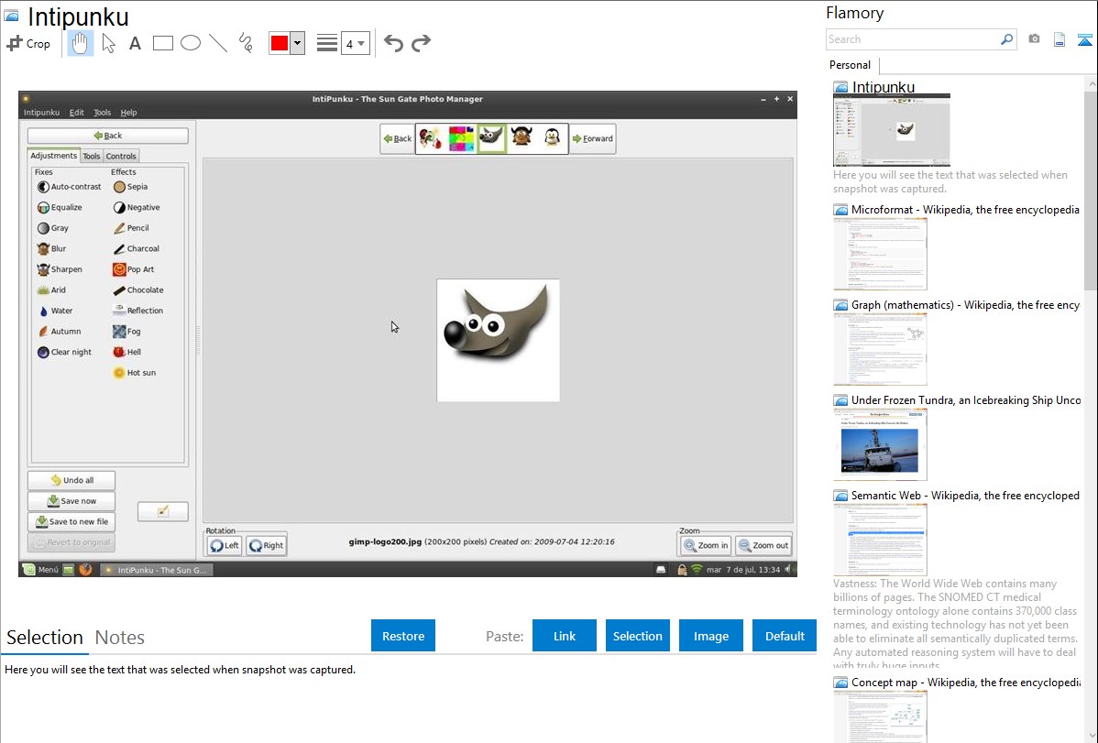Choose the text annotation tool

[x=135, y=43]
